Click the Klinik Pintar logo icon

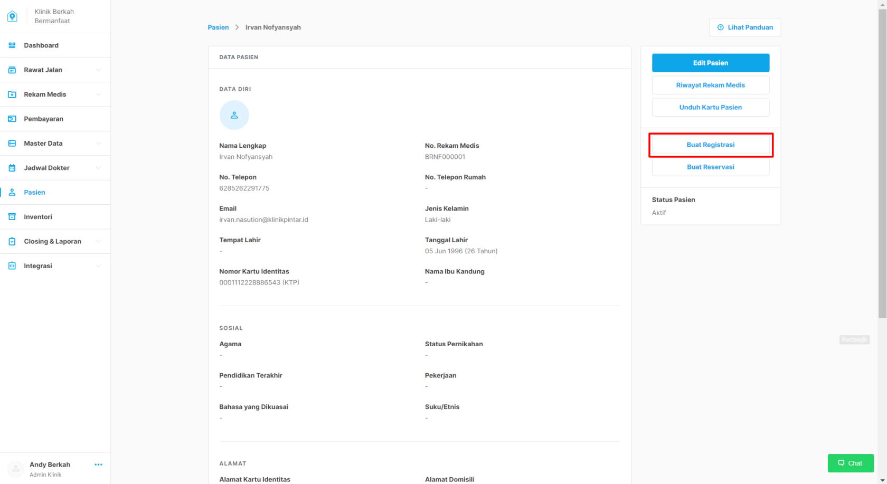(12, 16)
